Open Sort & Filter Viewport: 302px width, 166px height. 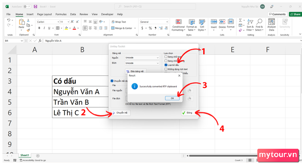[x=250, y=25]
